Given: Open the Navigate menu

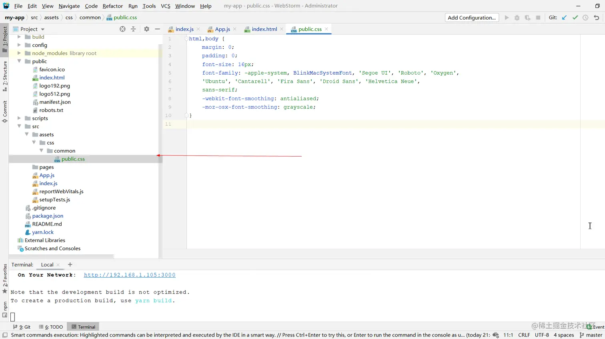Looking at the screenshot, I should 69,6.
